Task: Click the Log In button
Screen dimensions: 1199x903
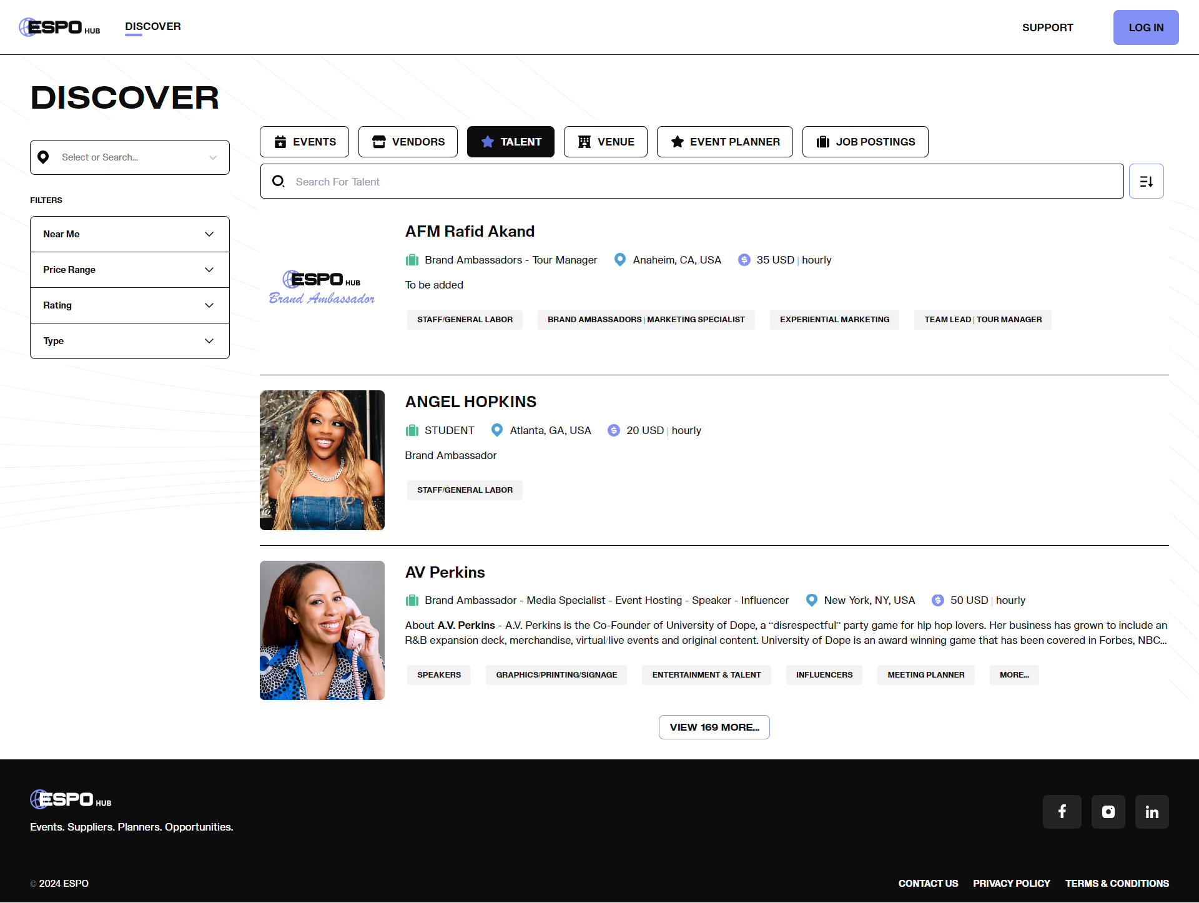Action: coord(1145,27)
